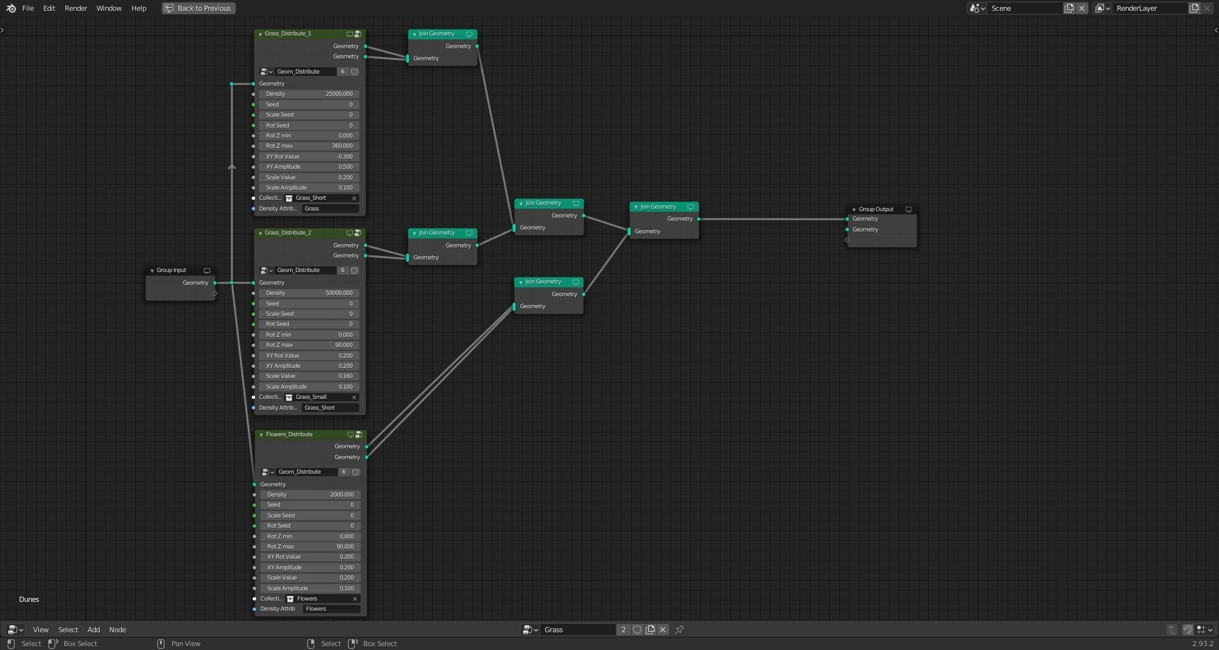Click the user count 6 on Flowers_Distribute

pyautogui.click(x=344, y=472)
